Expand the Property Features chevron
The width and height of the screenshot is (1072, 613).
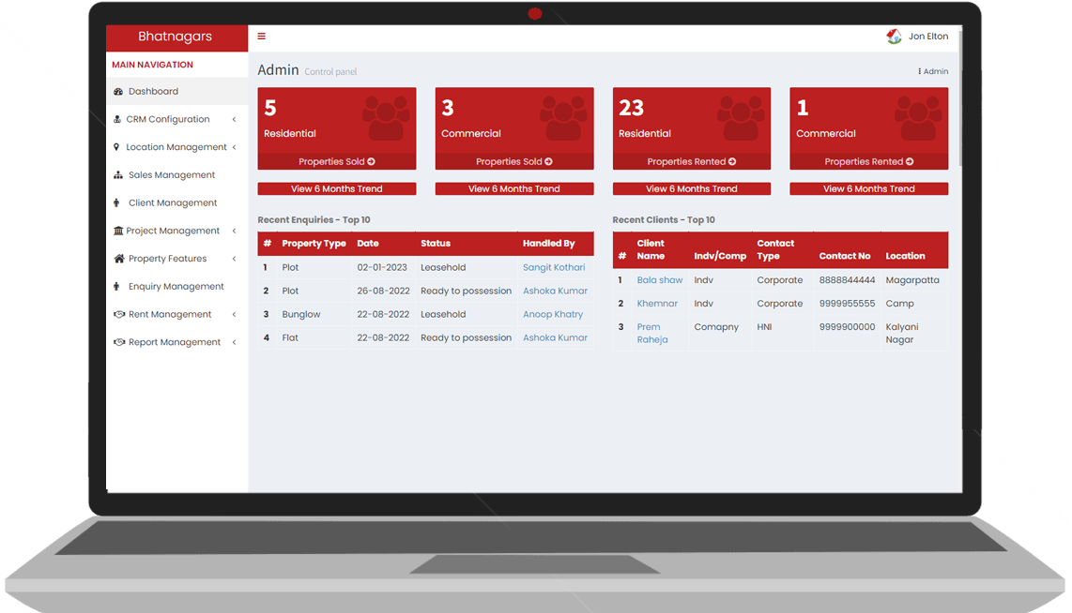(234, 259)
